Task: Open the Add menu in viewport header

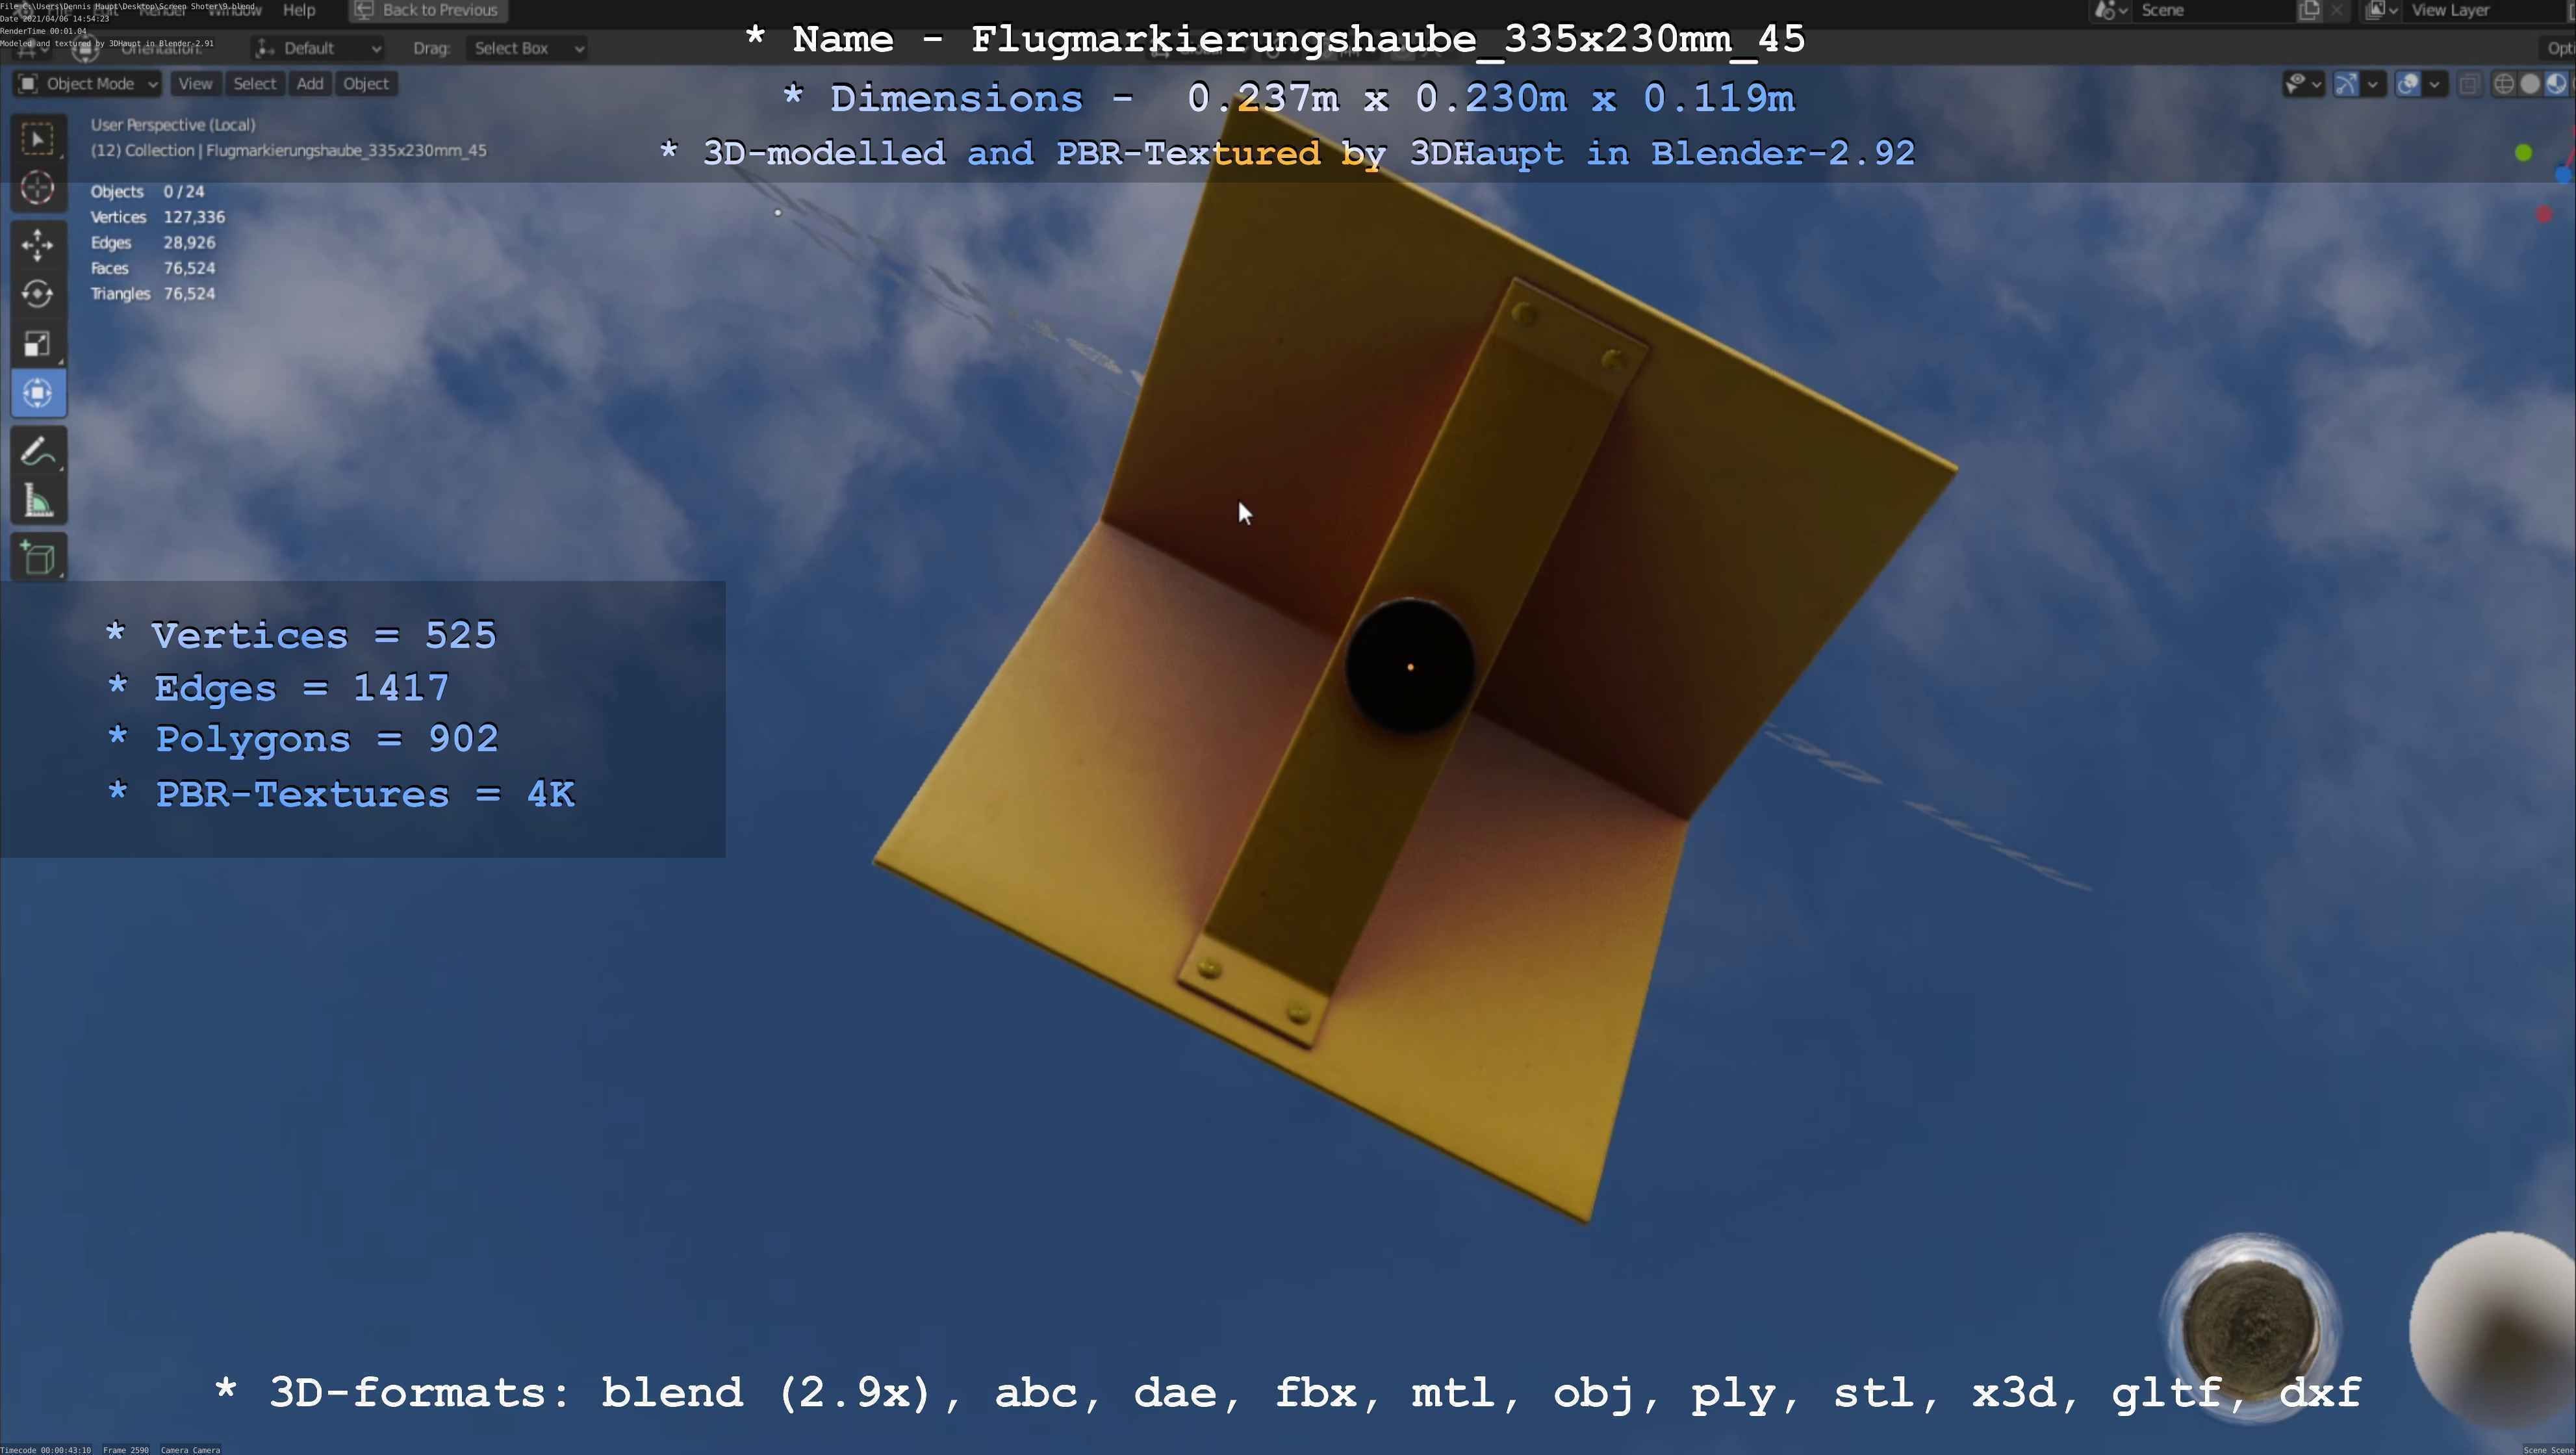Action: tap(310, 84)
